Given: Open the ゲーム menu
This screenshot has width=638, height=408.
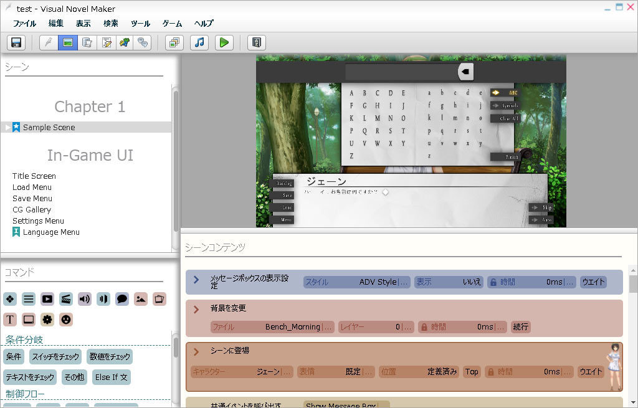Looking at the screenshot, I should [x=172, y=23].
